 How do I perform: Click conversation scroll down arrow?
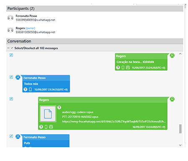pyautogui.click(x=180, y=145)
